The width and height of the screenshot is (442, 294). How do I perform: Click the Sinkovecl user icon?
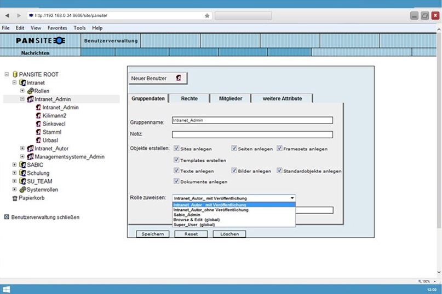tap(39, 124)
